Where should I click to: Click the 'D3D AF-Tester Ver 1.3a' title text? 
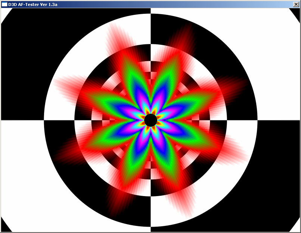click(32, 4)
